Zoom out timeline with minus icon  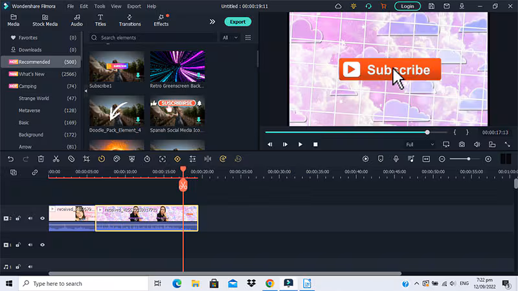[442, 159]
